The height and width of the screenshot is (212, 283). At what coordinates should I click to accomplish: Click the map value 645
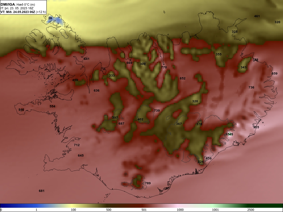pyautogui.click(x=81, y=155)
